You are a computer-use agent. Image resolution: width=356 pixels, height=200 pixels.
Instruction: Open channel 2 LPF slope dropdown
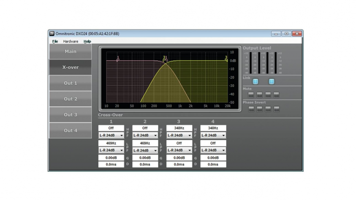click(x=145, y=150)
